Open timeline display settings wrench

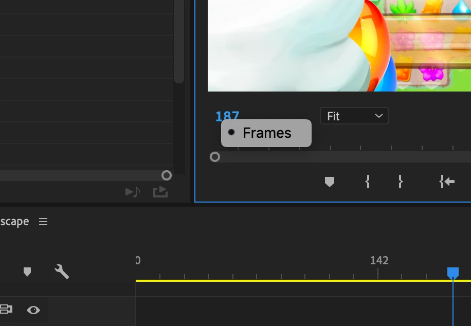click(x=62, y=271)
